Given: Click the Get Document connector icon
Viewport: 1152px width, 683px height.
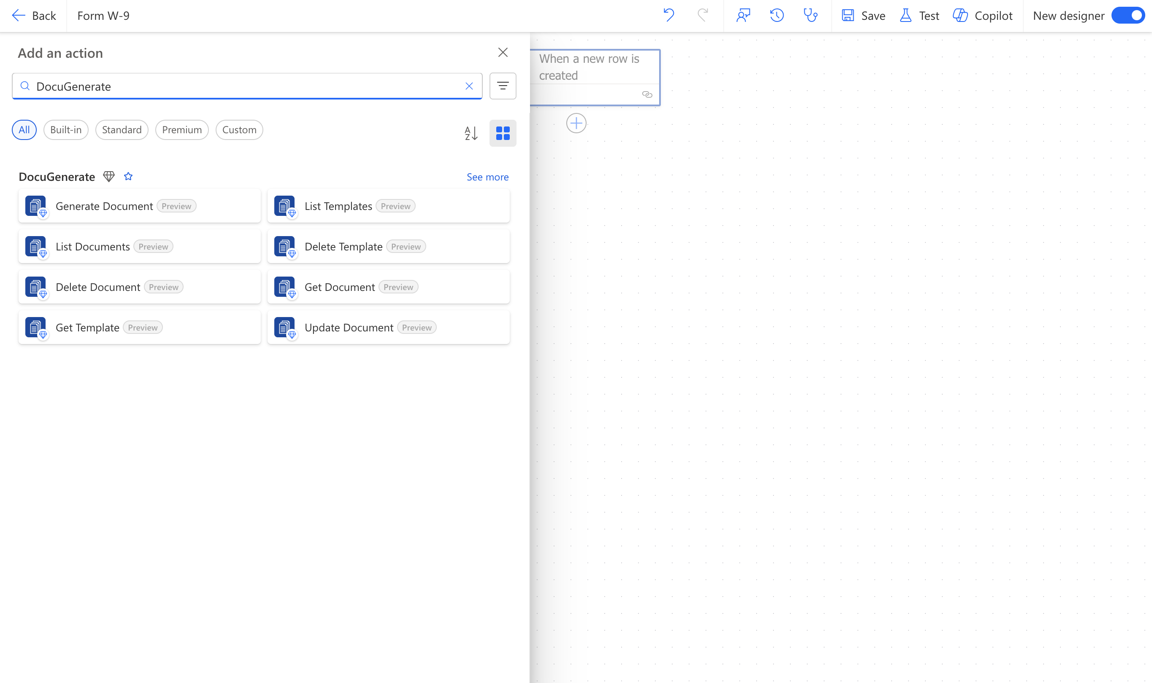Looking at the screenshot, I should point(285,287).
